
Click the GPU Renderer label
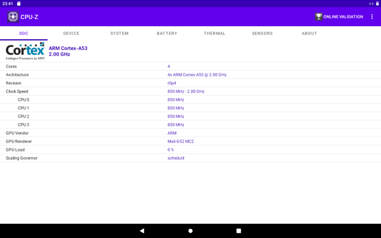point(19,141)
